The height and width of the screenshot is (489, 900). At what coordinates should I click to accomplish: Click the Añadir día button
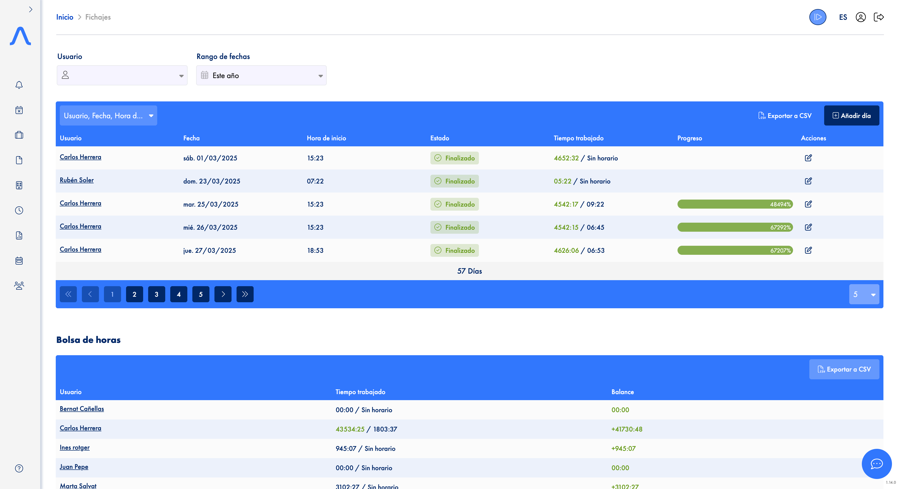(x=852, y=116)
